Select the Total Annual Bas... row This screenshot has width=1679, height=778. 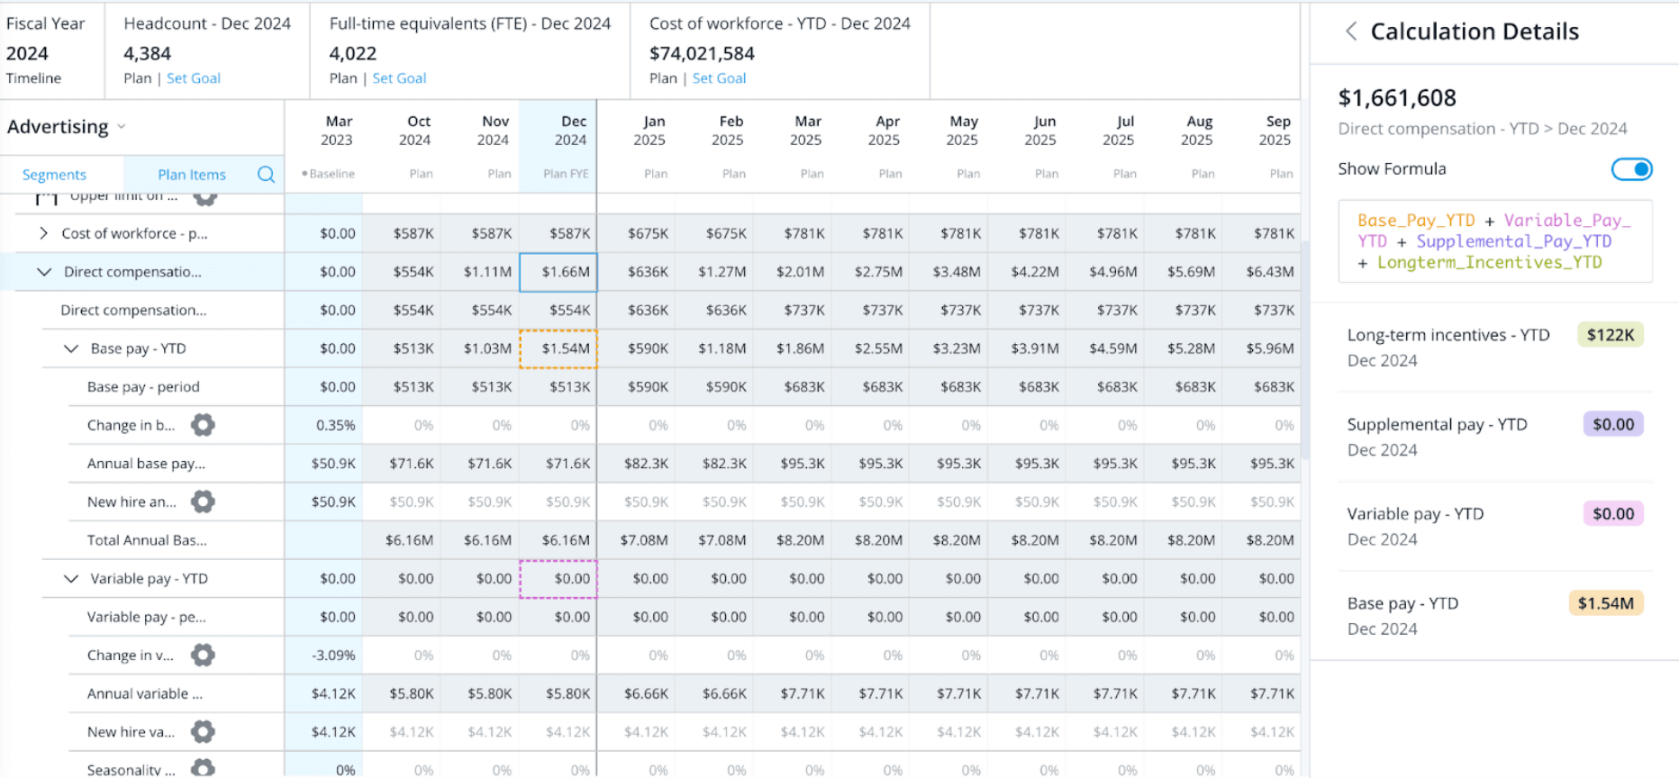click(147, 540)
